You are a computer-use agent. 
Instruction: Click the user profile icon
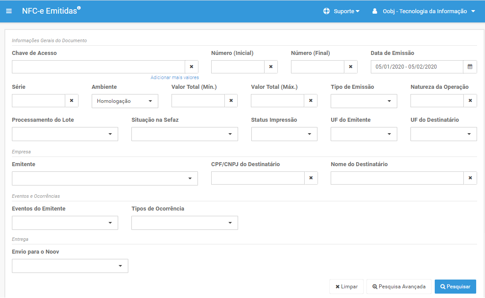coord(375,11)
